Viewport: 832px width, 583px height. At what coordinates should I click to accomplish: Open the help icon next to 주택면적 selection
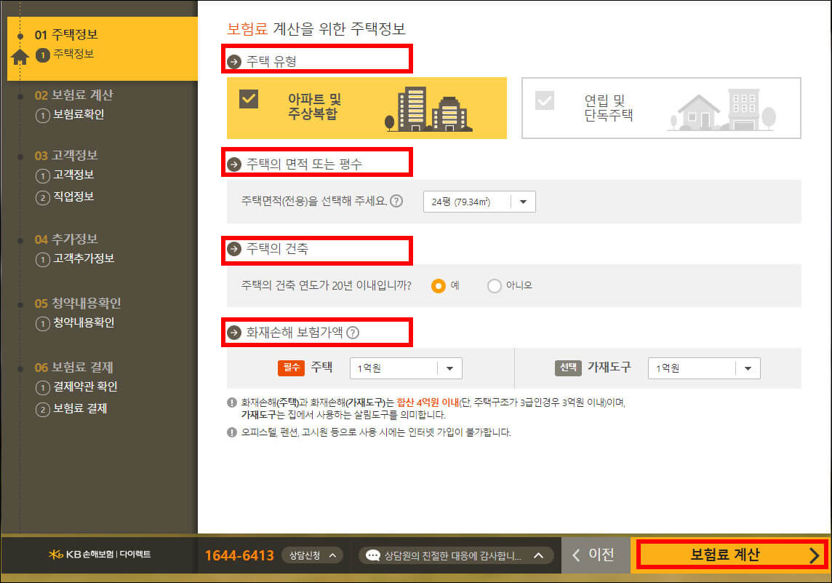(396, 202)
